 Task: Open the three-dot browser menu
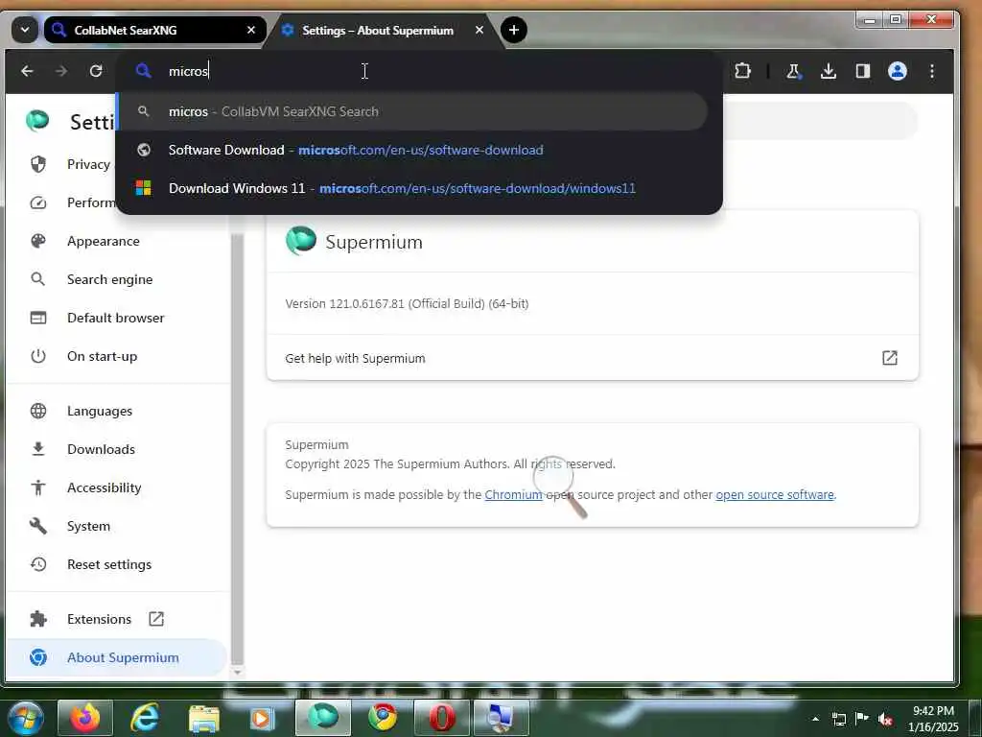(932, 71)
